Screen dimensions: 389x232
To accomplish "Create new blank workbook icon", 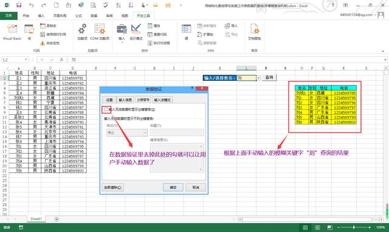I will pos(57,5).
